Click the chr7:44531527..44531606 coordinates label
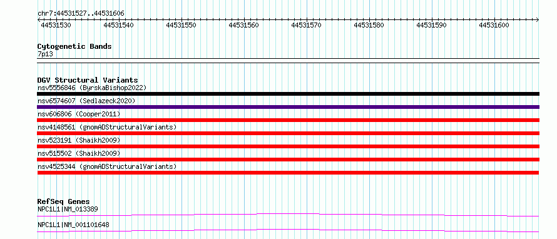The height and width of the screenshot is (239, 557). tap(81, 14)
